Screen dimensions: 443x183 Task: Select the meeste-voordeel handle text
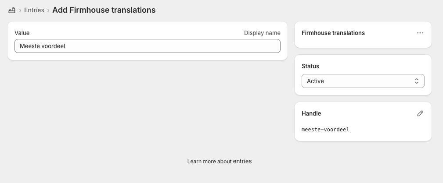point(325,130)
